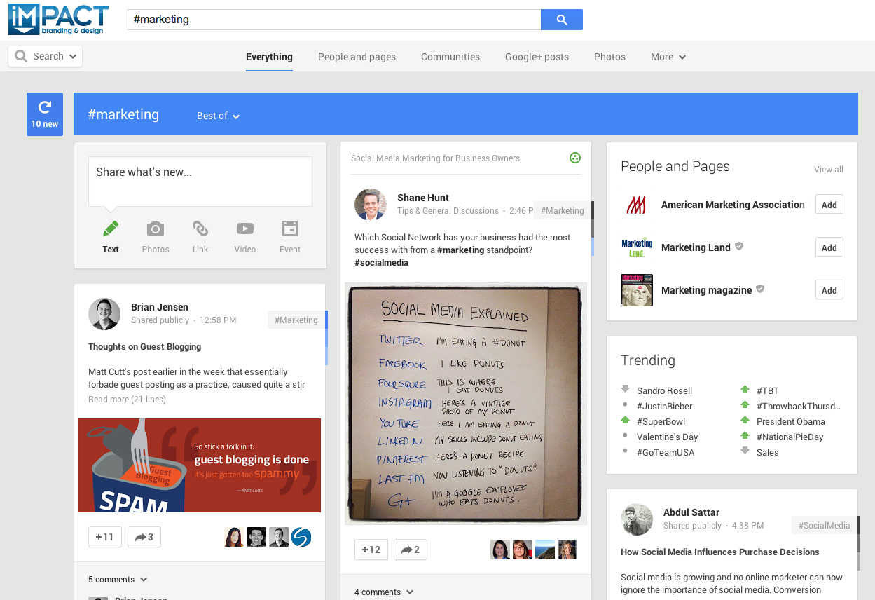Open the Best of sorting dropdown
875x600 pixels.
(x=218, y=116)
